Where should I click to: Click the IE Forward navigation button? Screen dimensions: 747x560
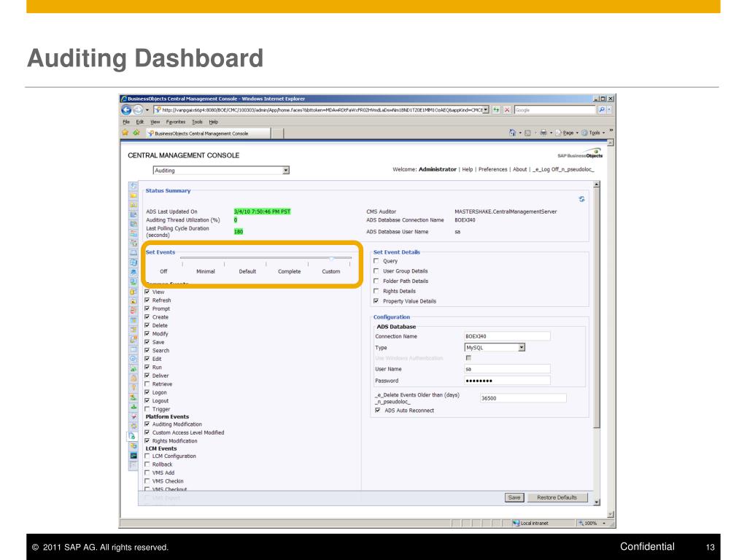pos(138,110)
